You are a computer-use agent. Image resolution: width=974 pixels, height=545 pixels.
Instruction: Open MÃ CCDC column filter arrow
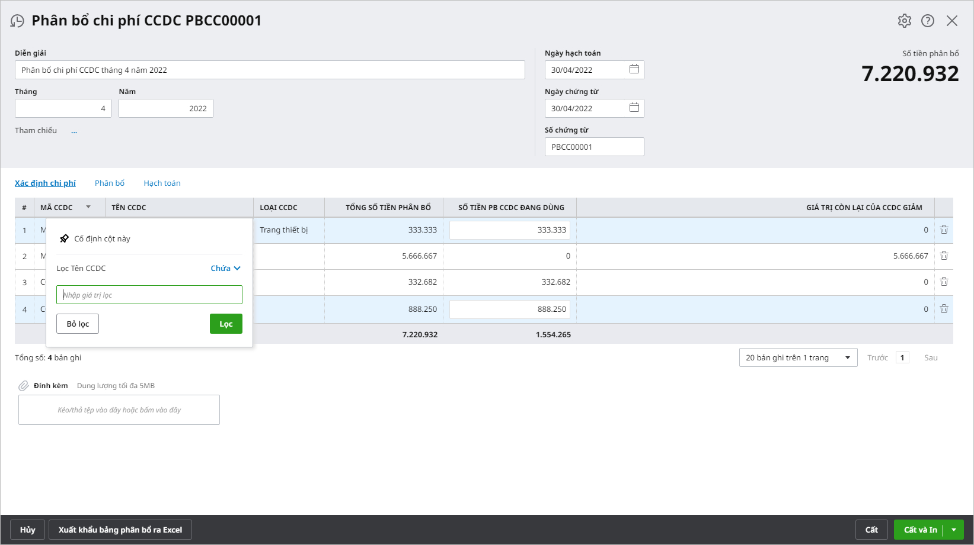pyautogui.click(x=88, y=207)
